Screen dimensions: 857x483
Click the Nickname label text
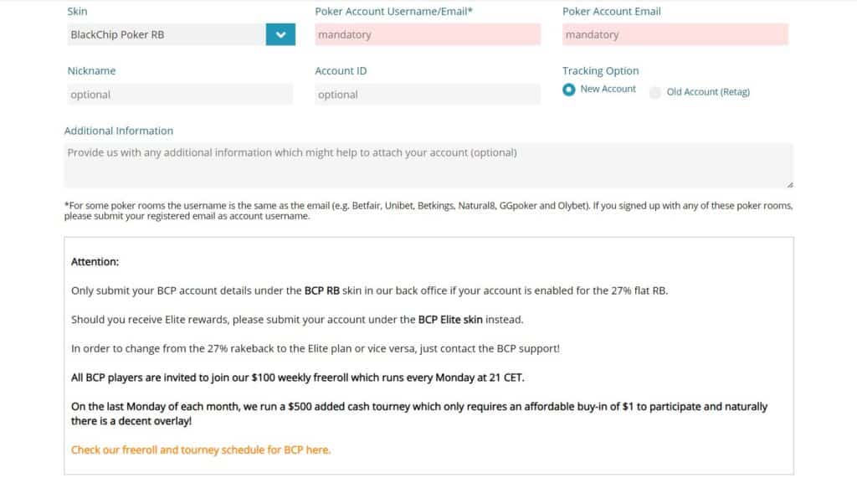pyautogui.click(x=91, y=71)
